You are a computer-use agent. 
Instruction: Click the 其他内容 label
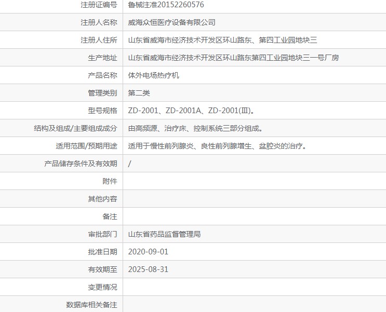102,199
